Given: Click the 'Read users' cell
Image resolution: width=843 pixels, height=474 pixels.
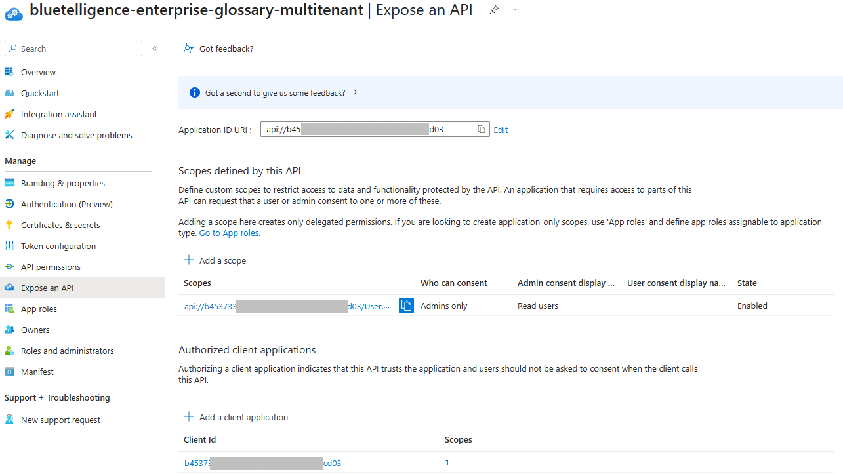Looking at the screenshot, I should 538,306.
